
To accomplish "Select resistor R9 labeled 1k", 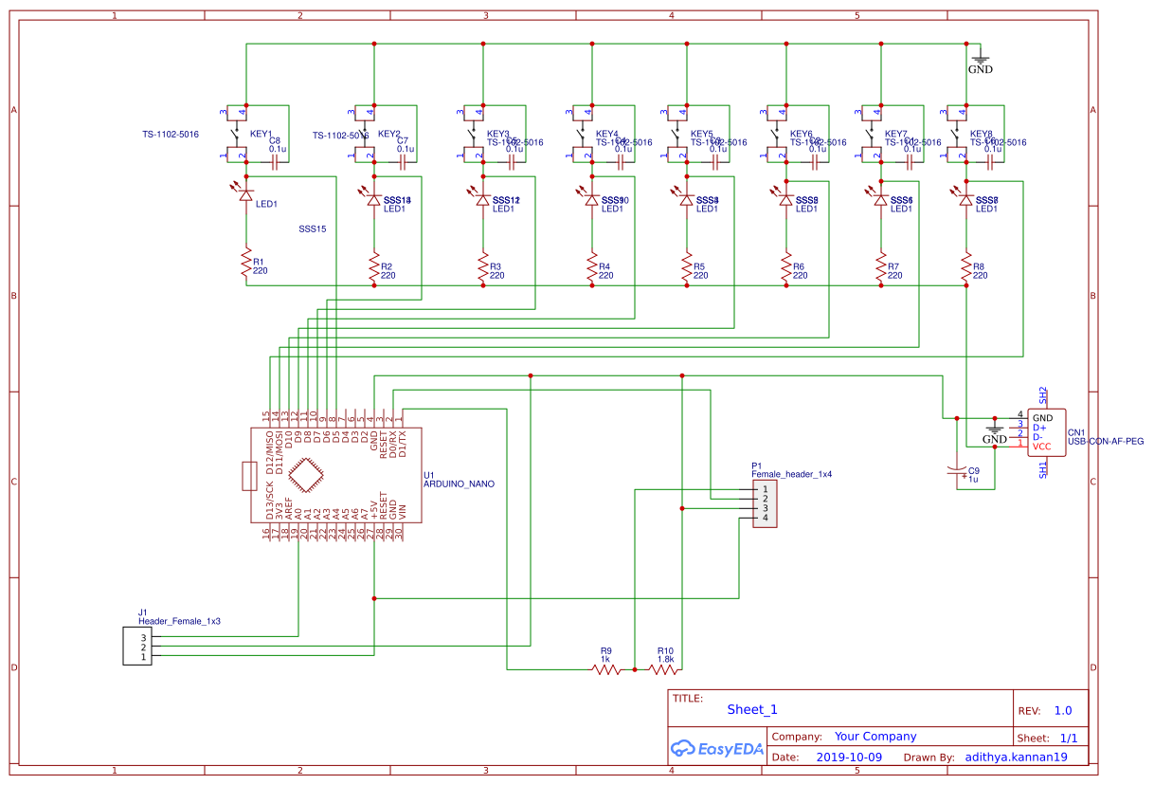I will point(604,670).
